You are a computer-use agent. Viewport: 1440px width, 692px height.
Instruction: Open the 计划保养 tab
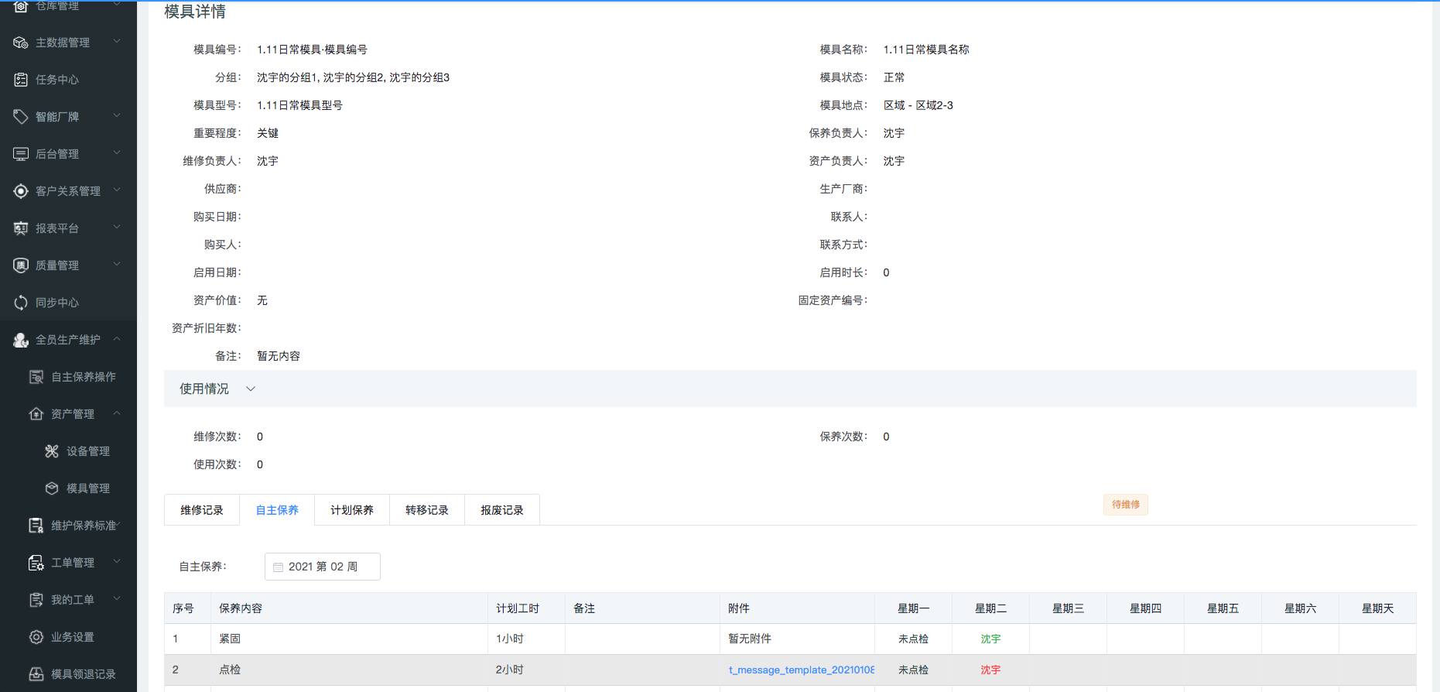[x=352, y=510]
